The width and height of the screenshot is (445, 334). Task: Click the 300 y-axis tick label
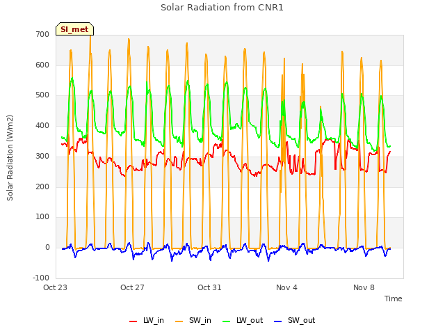click(42, 156)
